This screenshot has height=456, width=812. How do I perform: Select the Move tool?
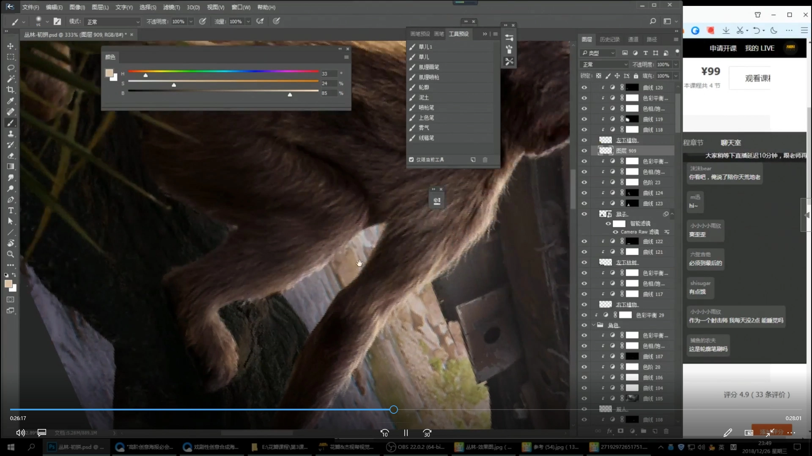coord(11,46)
